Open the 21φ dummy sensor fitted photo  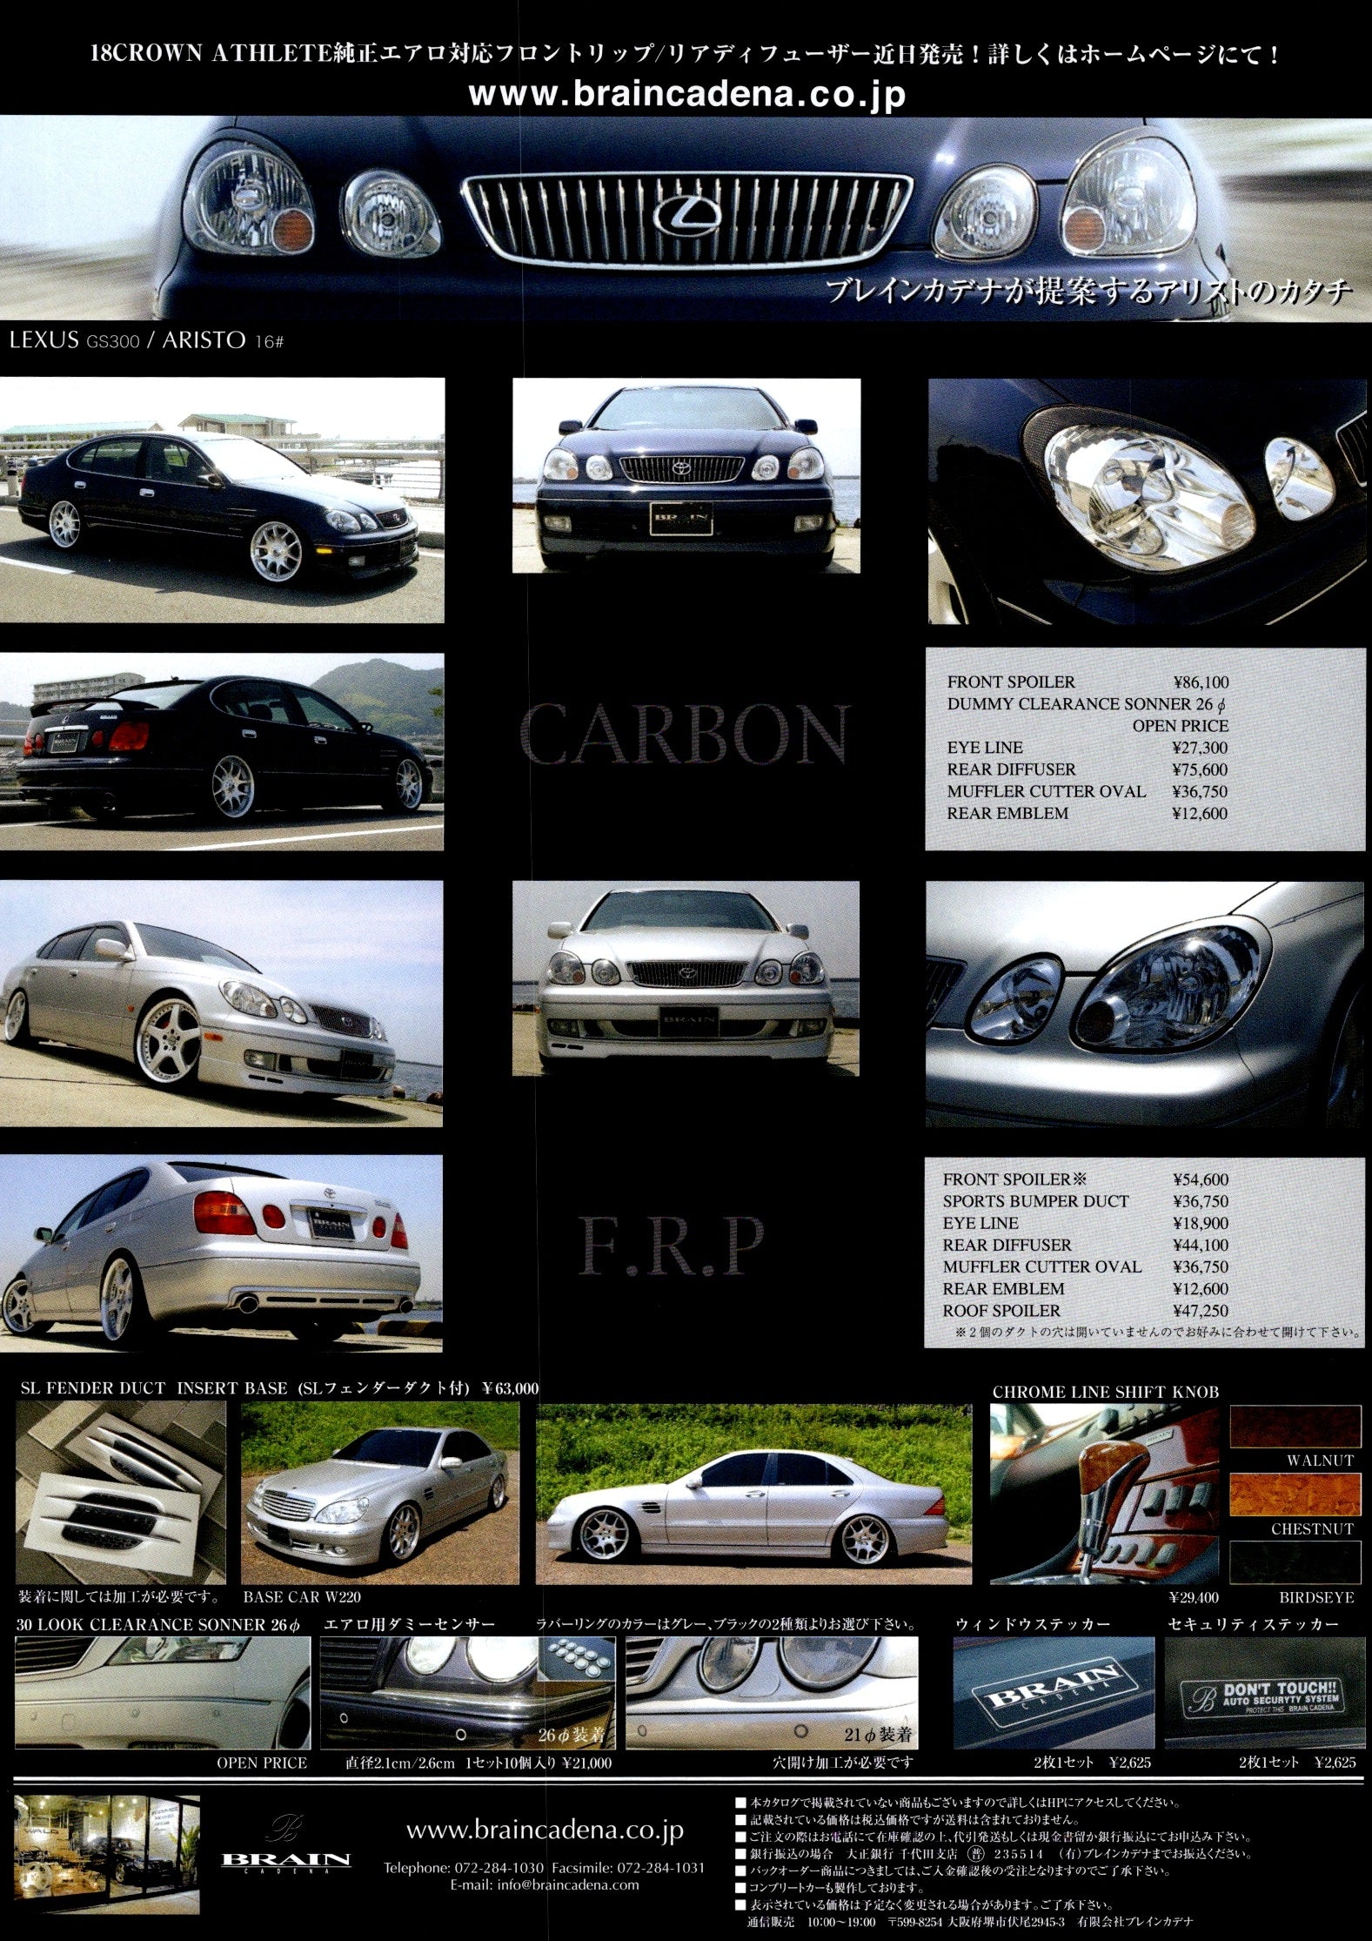[x=772, y=1693]
